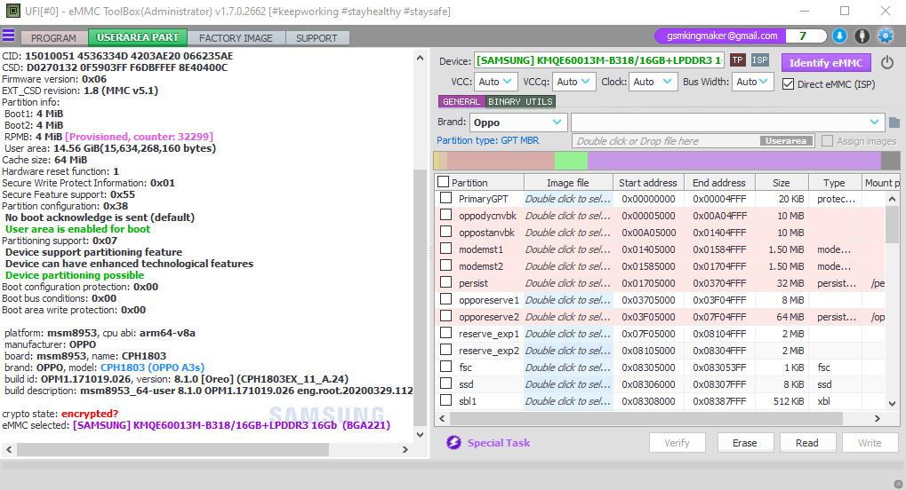Viewport: 906px width, 490px height.
Task: Click scroll-down arrow of partition table
Action: 892,403
